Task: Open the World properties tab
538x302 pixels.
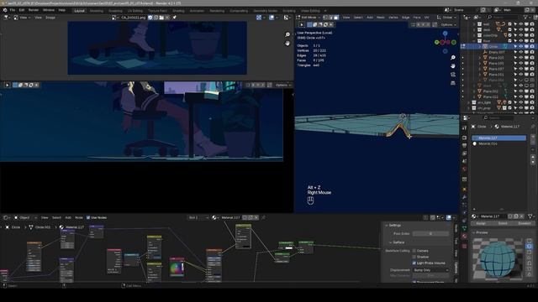Action: pyautogui.click(x=464, y=169)
